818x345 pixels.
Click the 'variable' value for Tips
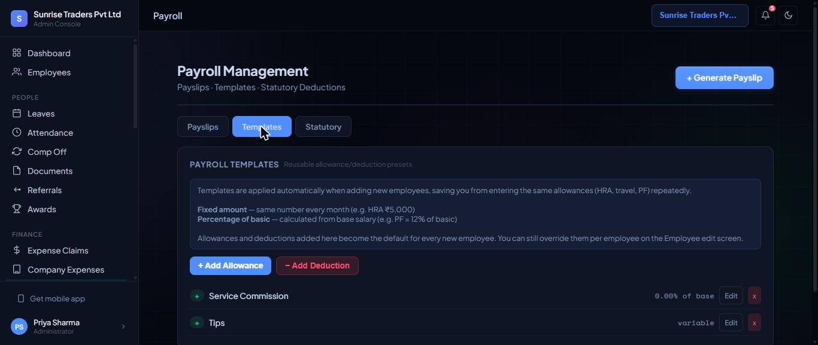(696, 323)
